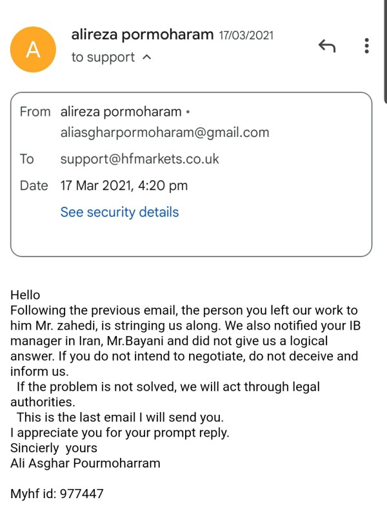Tap the small dot after the From name

point(188,112)
